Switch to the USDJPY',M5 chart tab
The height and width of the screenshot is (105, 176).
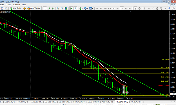tap(23, 102)
